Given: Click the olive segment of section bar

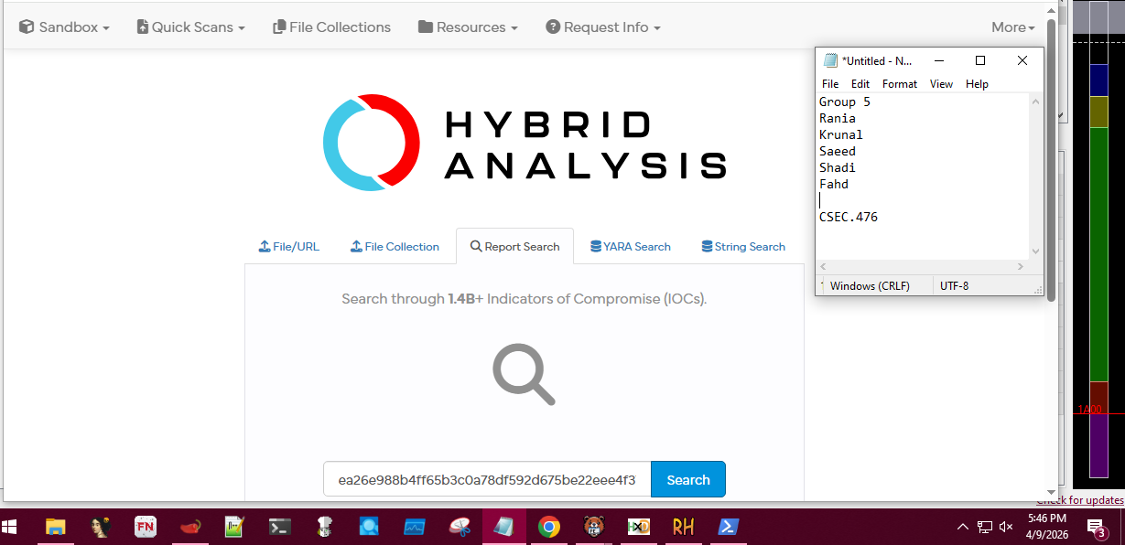Looking at the screenshot, I should pos(1099,112).
